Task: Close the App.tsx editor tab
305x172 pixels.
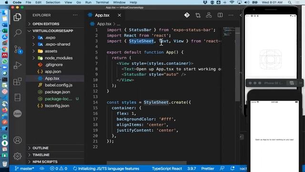Action: (x=119, y=15)
